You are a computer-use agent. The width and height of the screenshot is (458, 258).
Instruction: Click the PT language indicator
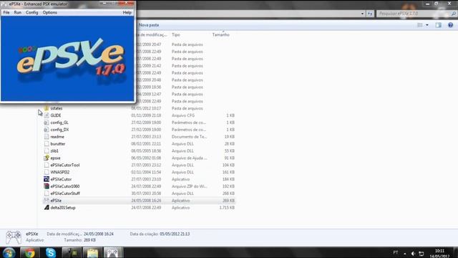pyautogui.click(x=396, y=252)
